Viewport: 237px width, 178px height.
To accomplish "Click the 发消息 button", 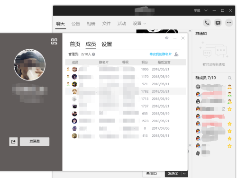I will click(35, 142).
